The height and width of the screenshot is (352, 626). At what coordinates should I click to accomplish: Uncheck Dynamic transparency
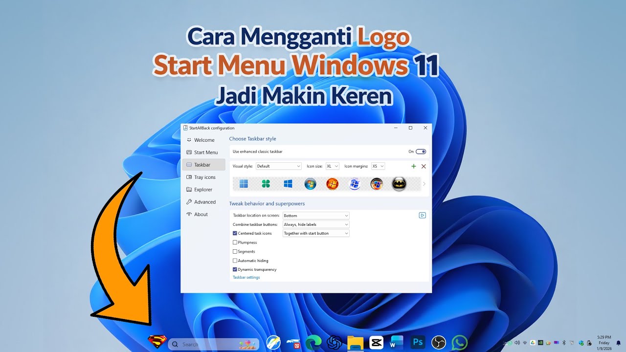point(235,269)
